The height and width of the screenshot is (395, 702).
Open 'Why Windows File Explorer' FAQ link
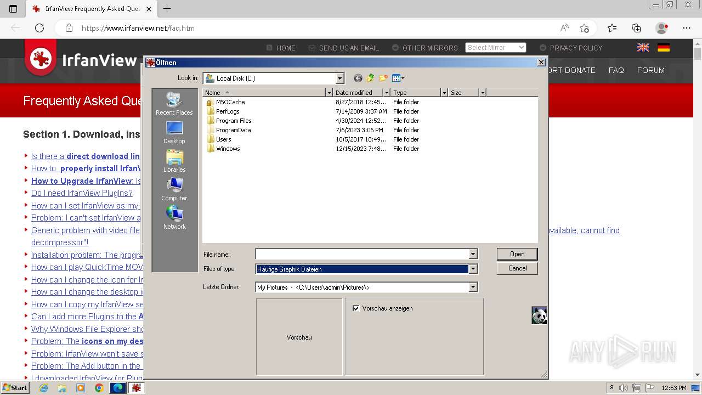tap(87, 329)
